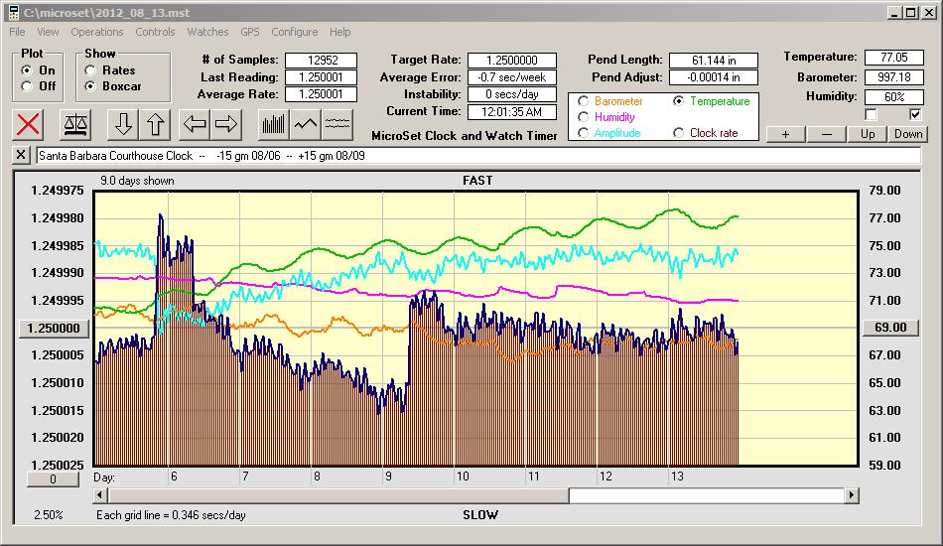Click the red X delete icon

click(x=30, y=124)
